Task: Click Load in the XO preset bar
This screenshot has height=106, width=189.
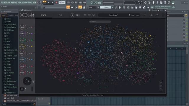Action: click(x=133, y=15)
